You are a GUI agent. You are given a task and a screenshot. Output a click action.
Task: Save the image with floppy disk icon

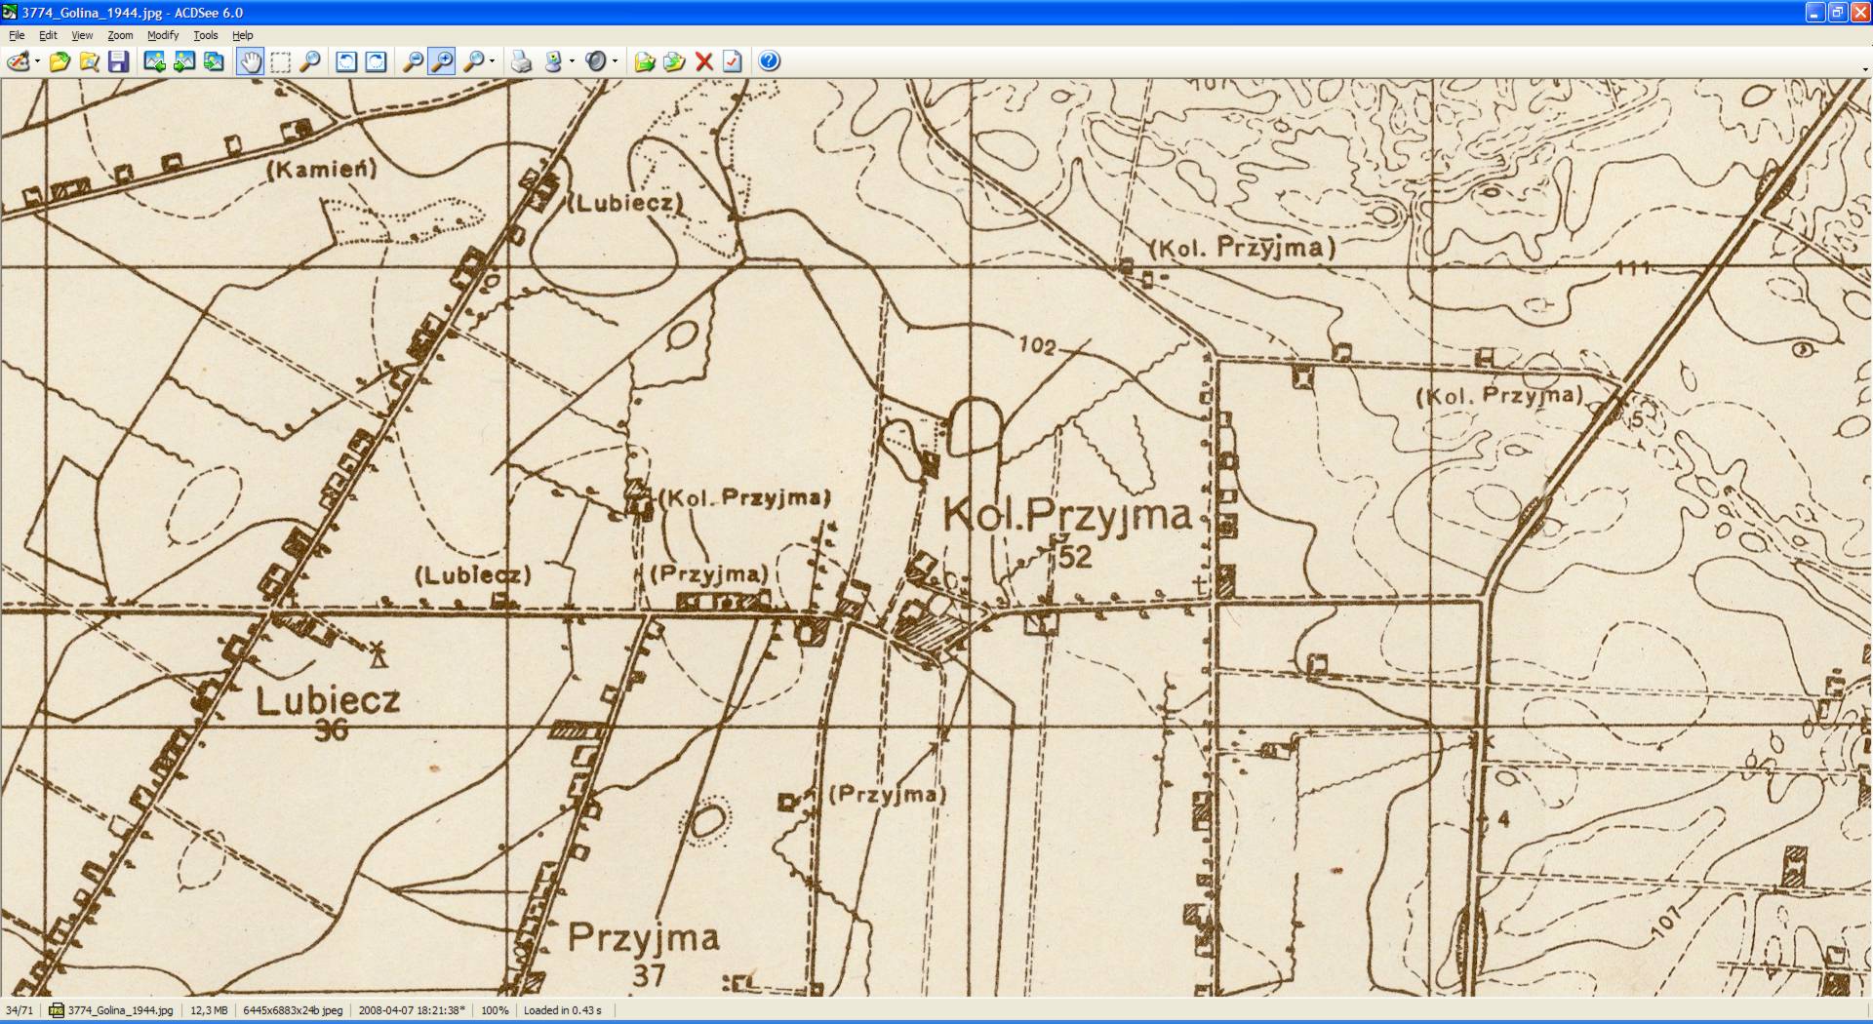pyautogui.click(x=118, y=62)
